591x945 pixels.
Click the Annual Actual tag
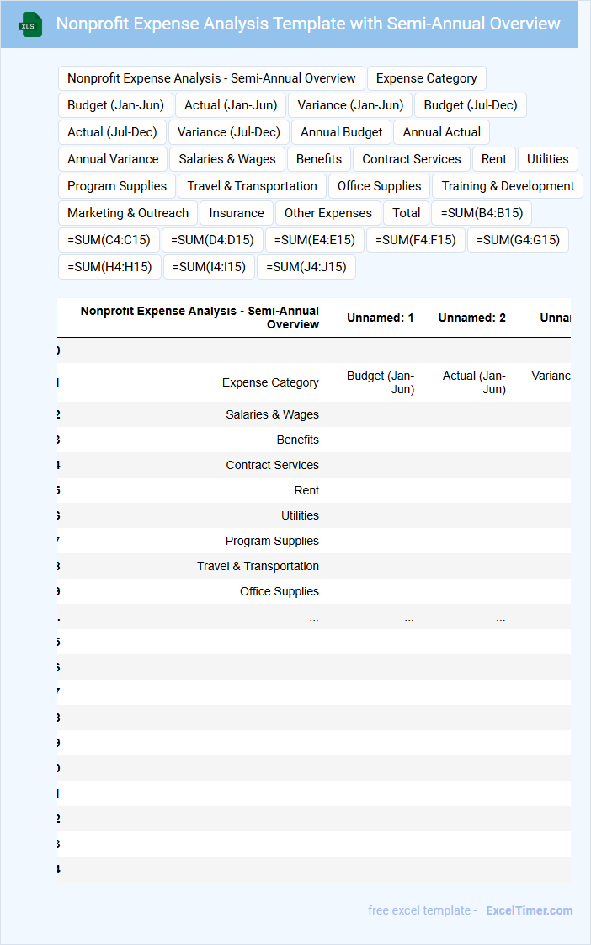click(442, 132)
